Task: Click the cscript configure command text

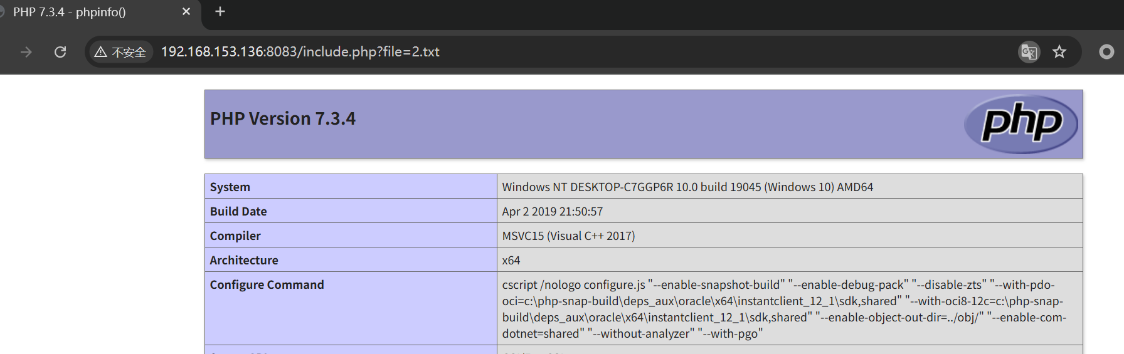Action: 784,309
